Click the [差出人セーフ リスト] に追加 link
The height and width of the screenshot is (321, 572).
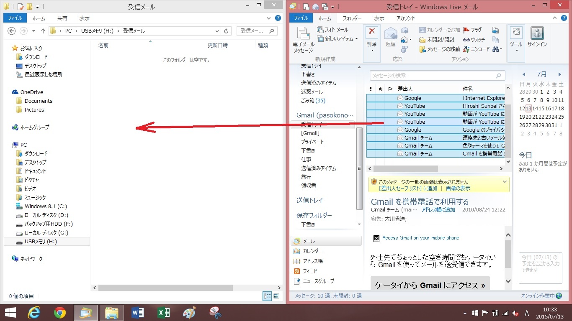pyautogui.click(x=408, y=188)
